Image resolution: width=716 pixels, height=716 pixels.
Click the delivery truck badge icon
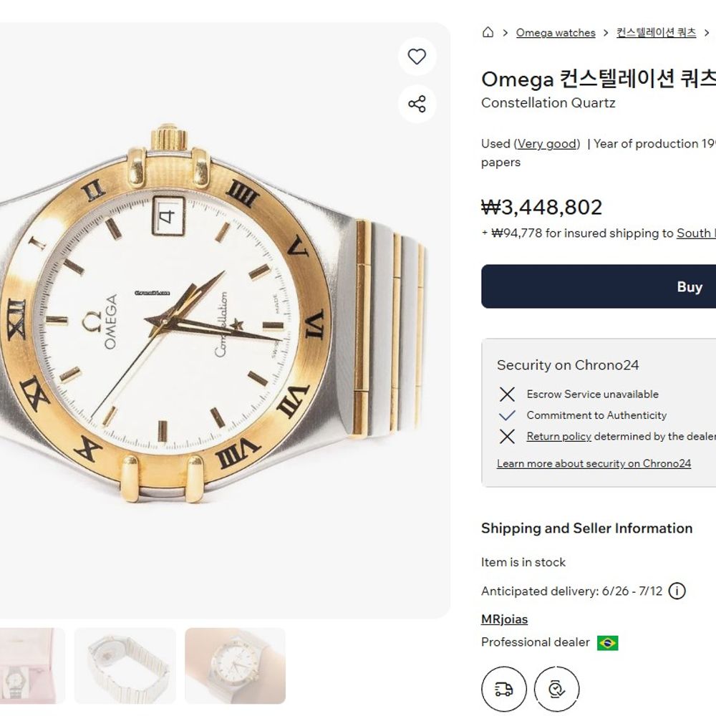(x=504, y=689)
